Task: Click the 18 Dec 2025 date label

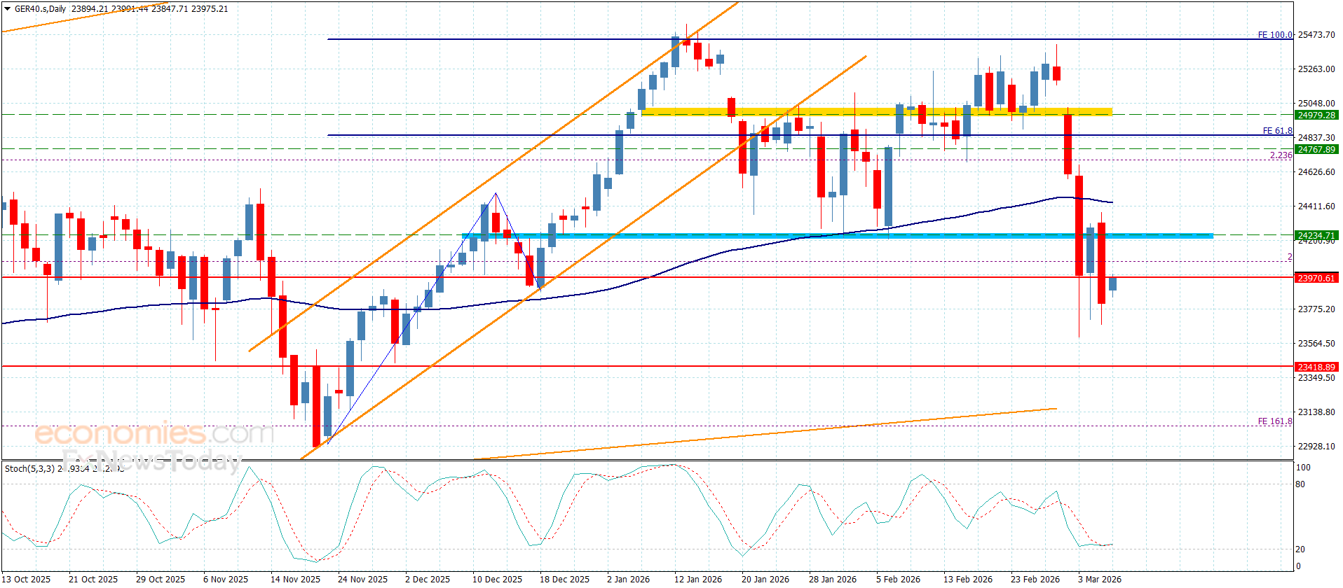Action: tap(564, 579)
